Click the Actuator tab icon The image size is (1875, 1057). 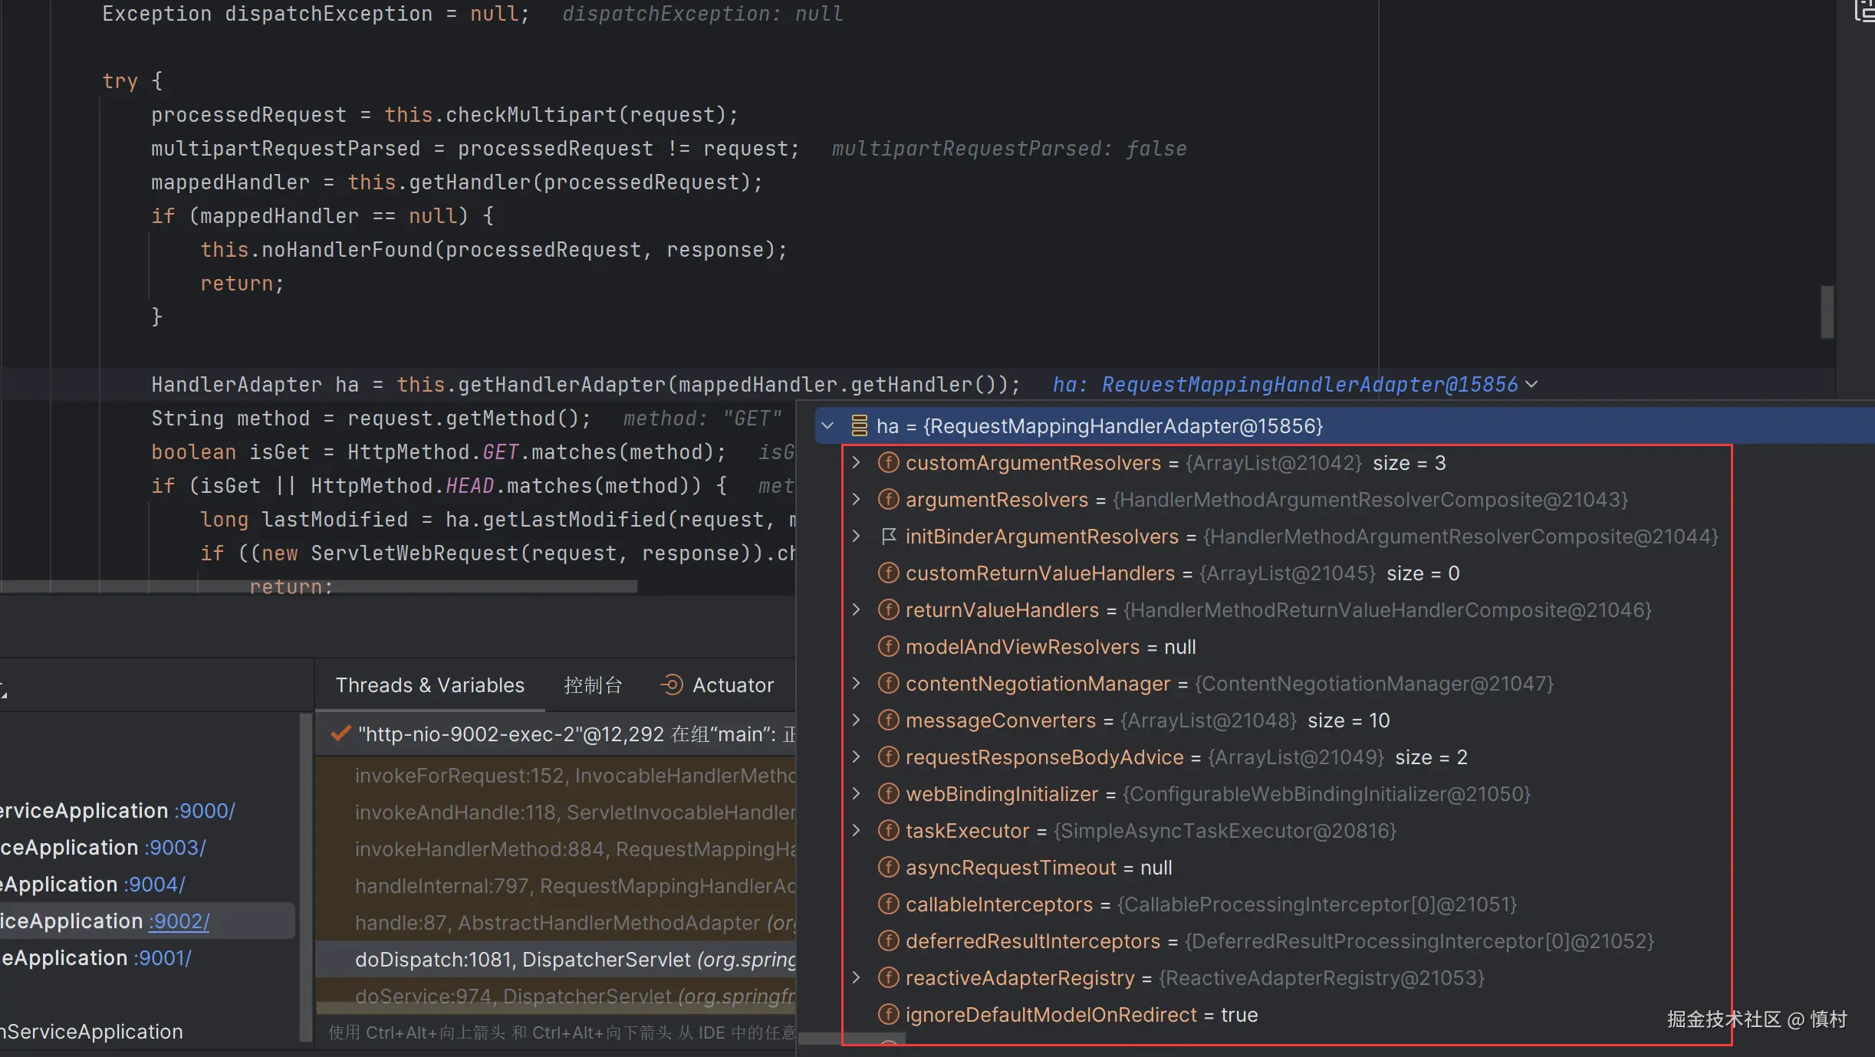pyautogui.click(x=671, y=684)
